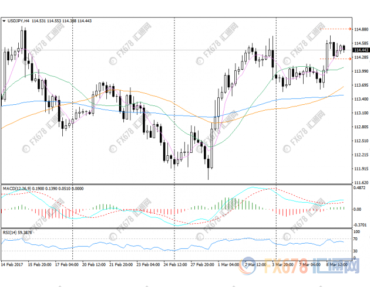Click the 70 level on RSI scale
This screenshot has width=370, height=287.
[x=356, y=239]
